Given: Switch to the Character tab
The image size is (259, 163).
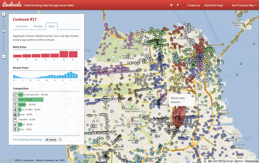Looking at the screenshot, I should point(22,26).
